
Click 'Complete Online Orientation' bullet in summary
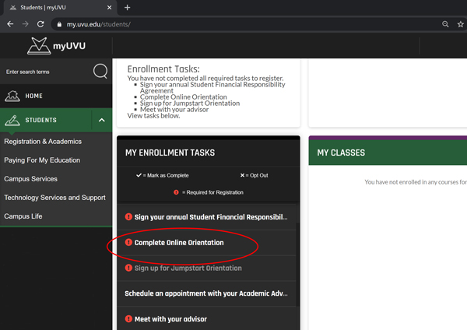click(184, 97)
